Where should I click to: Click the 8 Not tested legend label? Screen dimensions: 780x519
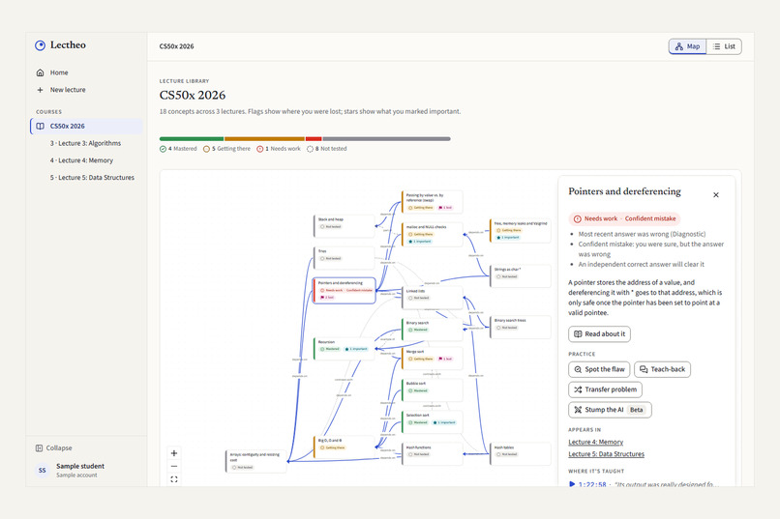[x=327, y=149]
